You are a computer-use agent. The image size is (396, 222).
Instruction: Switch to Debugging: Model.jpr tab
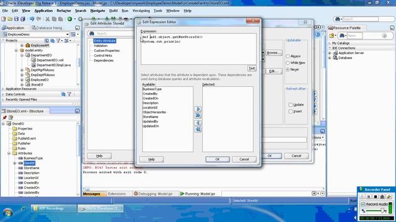pos(153,194)
